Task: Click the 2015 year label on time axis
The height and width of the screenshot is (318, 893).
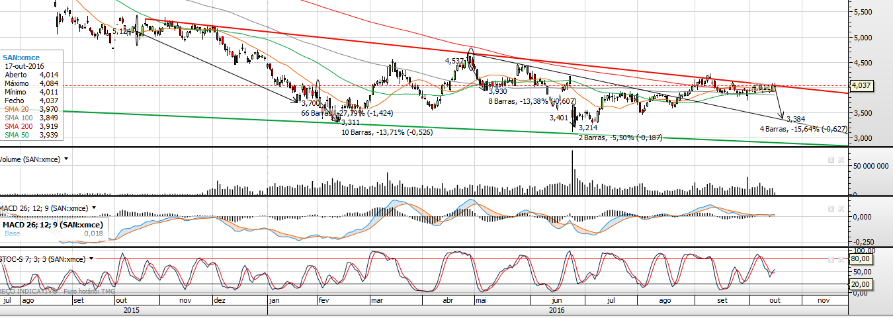Action: point(131,309)
